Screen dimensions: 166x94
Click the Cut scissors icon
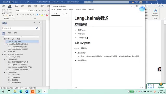coord(7,10)
